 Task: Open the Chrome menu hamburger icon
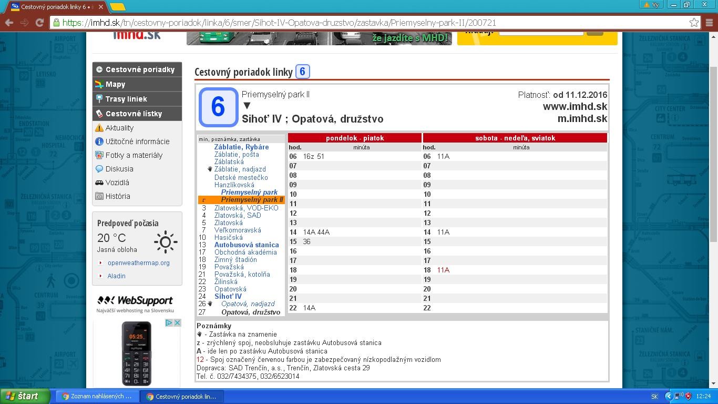pyautogui.click(x=709, y=23)
